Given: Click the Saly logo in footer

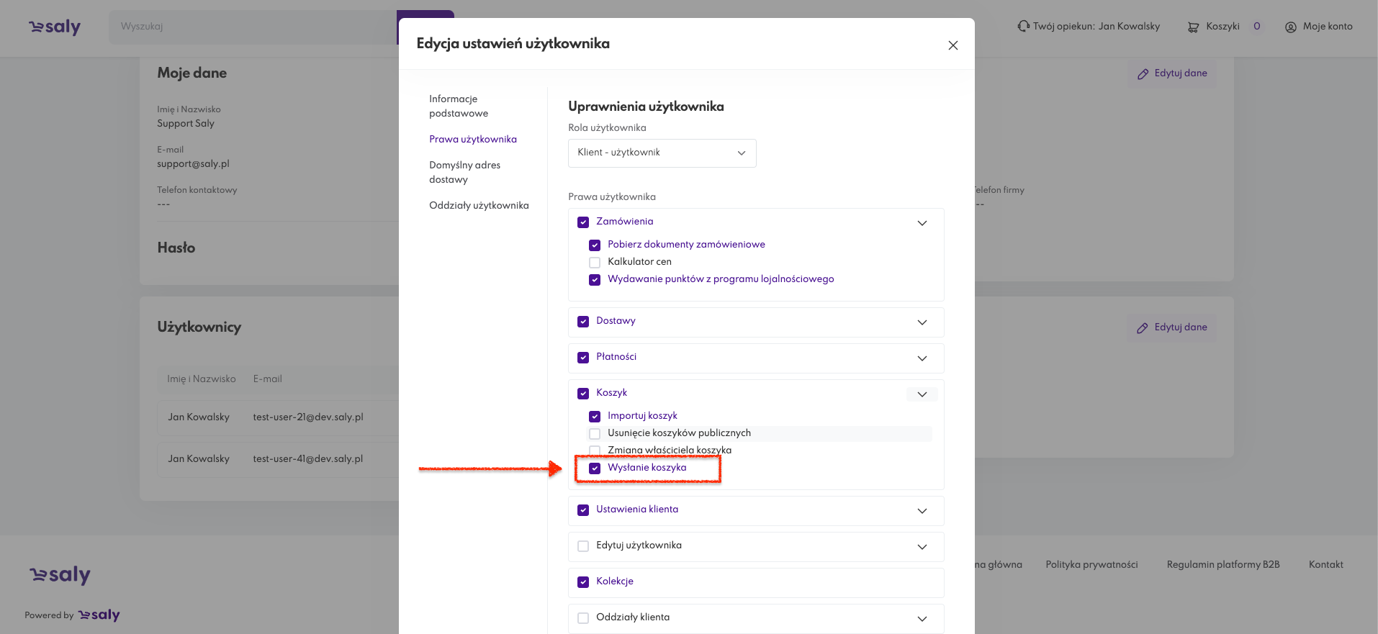Looking at the screenshot, I should click(60, 574).
